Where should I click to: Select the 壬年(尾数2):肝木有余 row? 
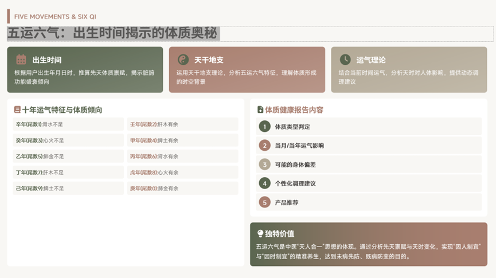(x=182, y=124)
